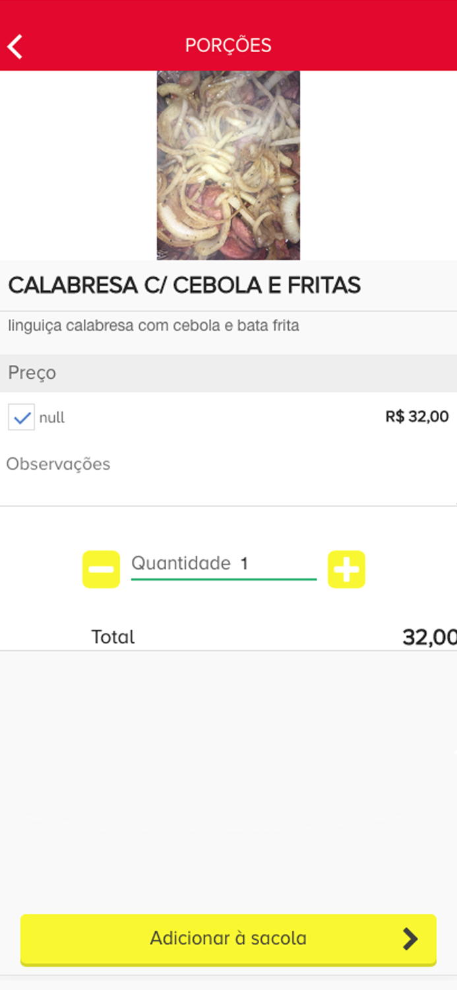Click the chevron on the Adicionar à sacola button
Screen dimensions: 457x990
click(x=410, y=939)
